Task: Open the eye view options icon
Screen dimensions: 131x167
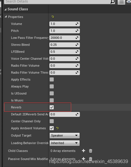Action: click(129, 2)
